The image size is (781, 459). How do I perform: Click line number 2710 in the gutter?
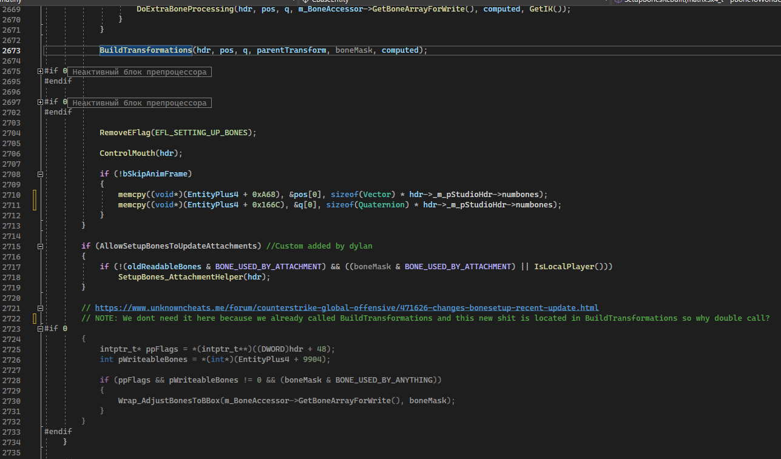[12, 195]
